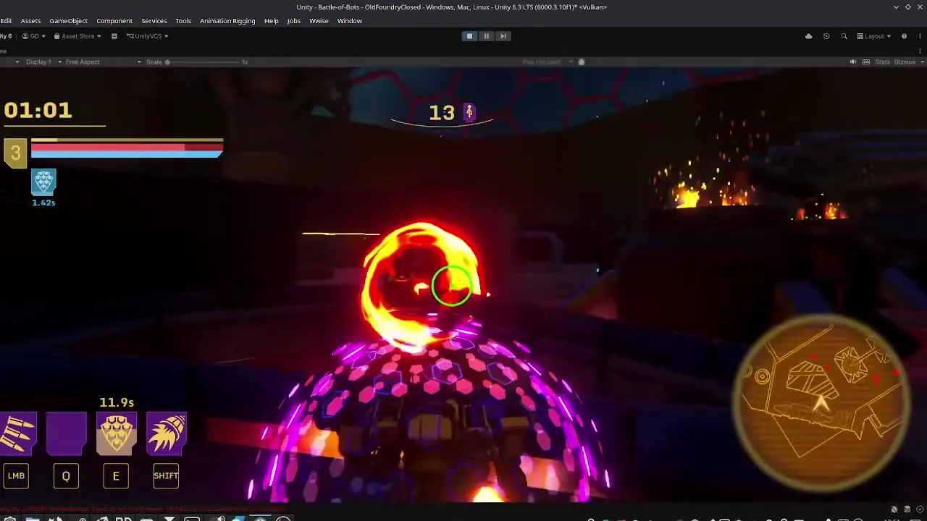Viewport: 927px width, 521px height.
Task: Open the Tools menu
Action: [x=183, y=21]
